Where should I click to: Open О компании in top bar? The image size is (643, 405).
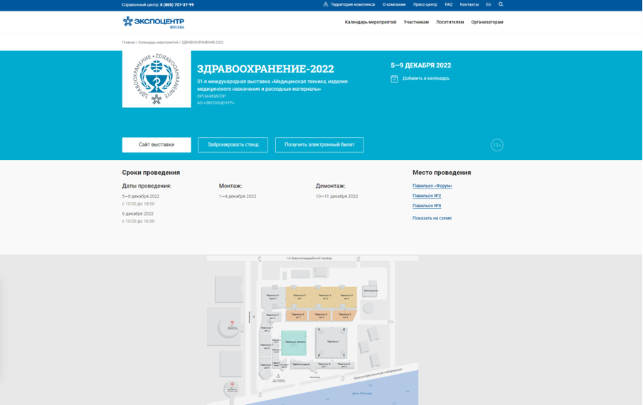[394, 4]
